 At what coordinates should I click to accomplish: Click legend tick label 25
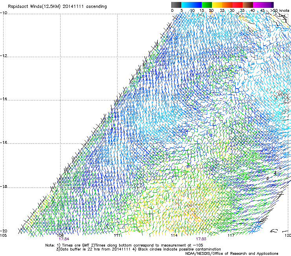222,11
